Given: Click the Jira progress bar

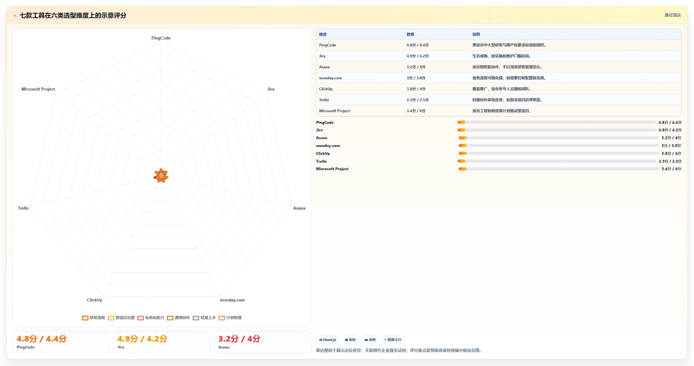Looking at the screenshot, I should point(556,130).
